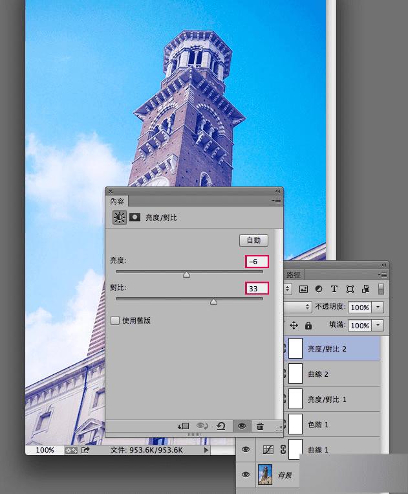This screenshot has width=408, height=494.
Task: Select the 內容 properties tab
Action: tap(117, 201)
